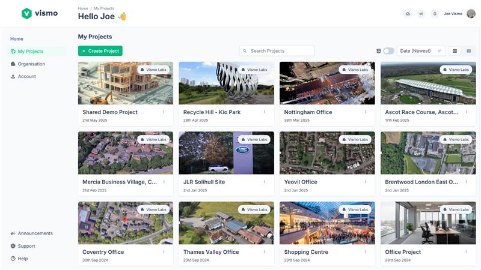Click the '28th Apr 2025' date
Image resolution: width=481 pixels, height=270 pixels.
pos(196,121)
